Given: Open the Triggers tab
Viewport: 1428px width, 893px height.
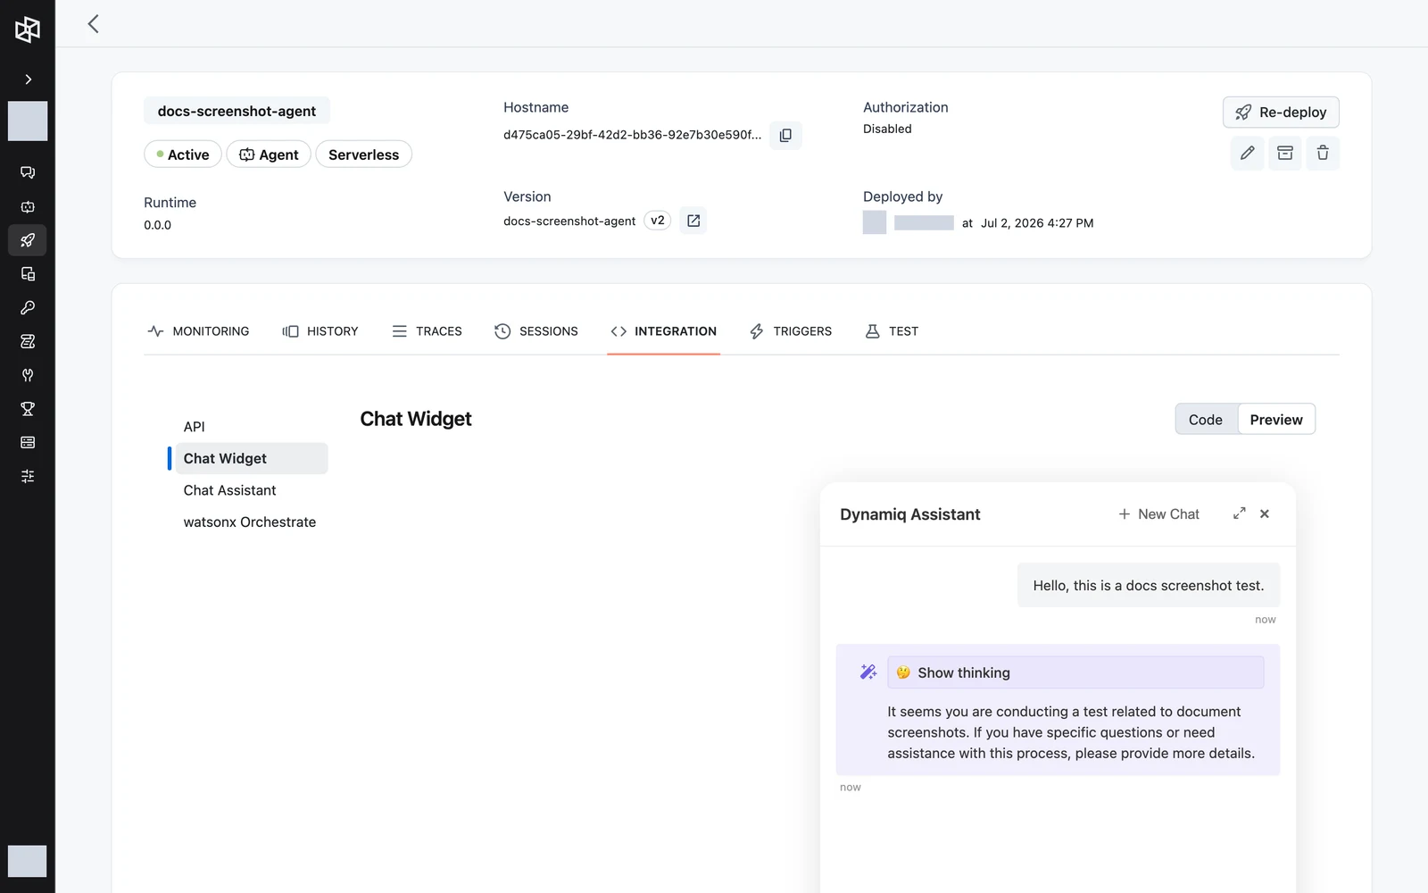Looking at the screenshot, I should coord(791,331).
